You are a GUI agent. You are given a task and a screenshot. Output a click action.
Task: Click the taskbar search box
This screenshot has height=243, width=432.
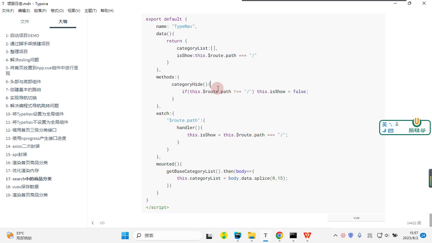[x=168, y=235]
